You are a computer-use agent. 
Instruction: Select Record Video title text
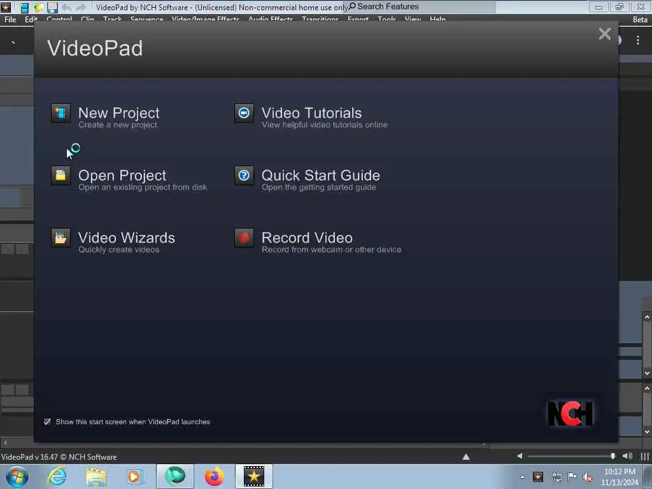[307, 237]
